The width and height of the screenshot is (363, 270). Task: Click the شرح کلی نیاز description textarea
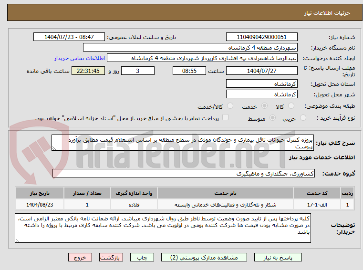[183, 143]
